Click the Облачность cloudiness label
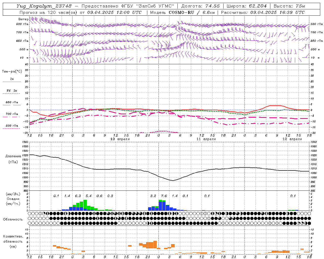The image size is (324, 259). tap(13, 219)
